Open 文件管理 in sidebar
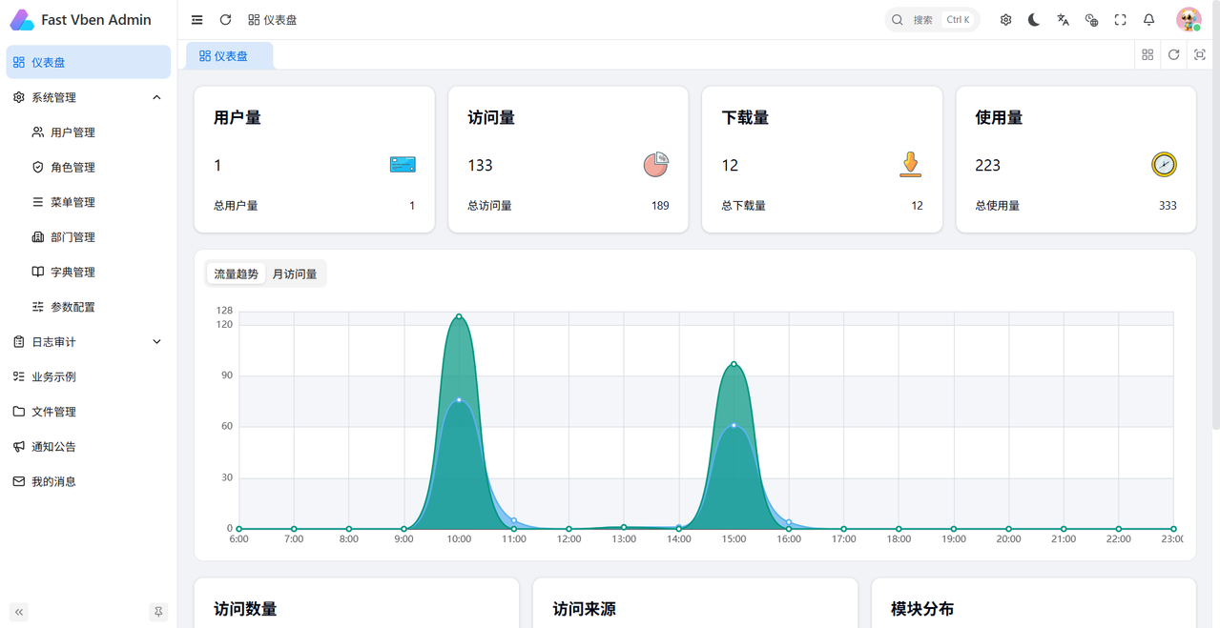 (x=89, y=412)
